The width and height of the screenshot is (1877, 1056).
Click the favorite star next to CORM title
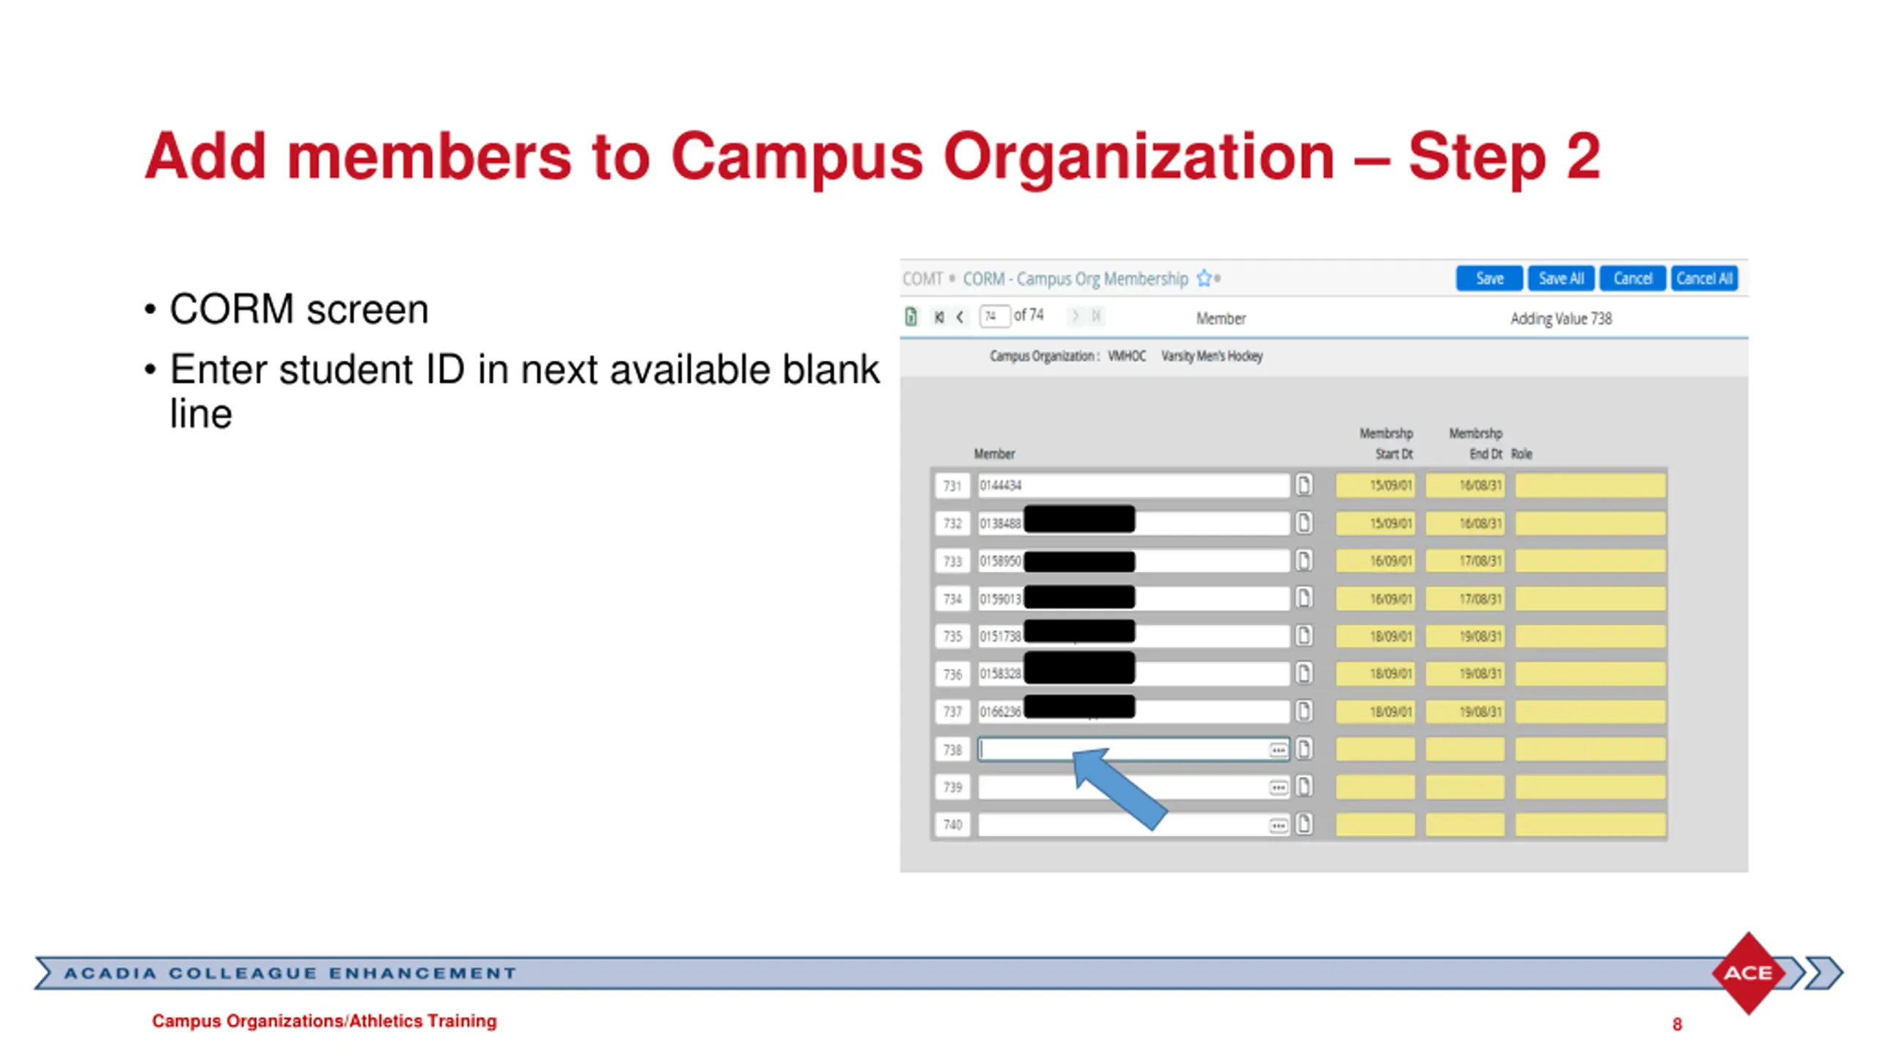click(1203, 279)
